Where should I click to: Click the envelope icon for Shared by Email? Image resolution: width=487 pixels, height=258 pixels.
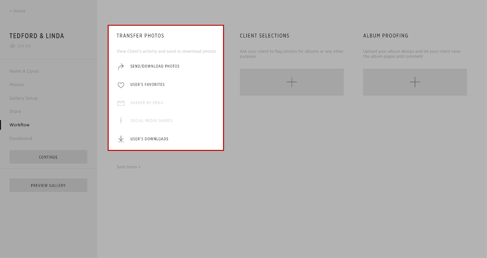point(121,103)
